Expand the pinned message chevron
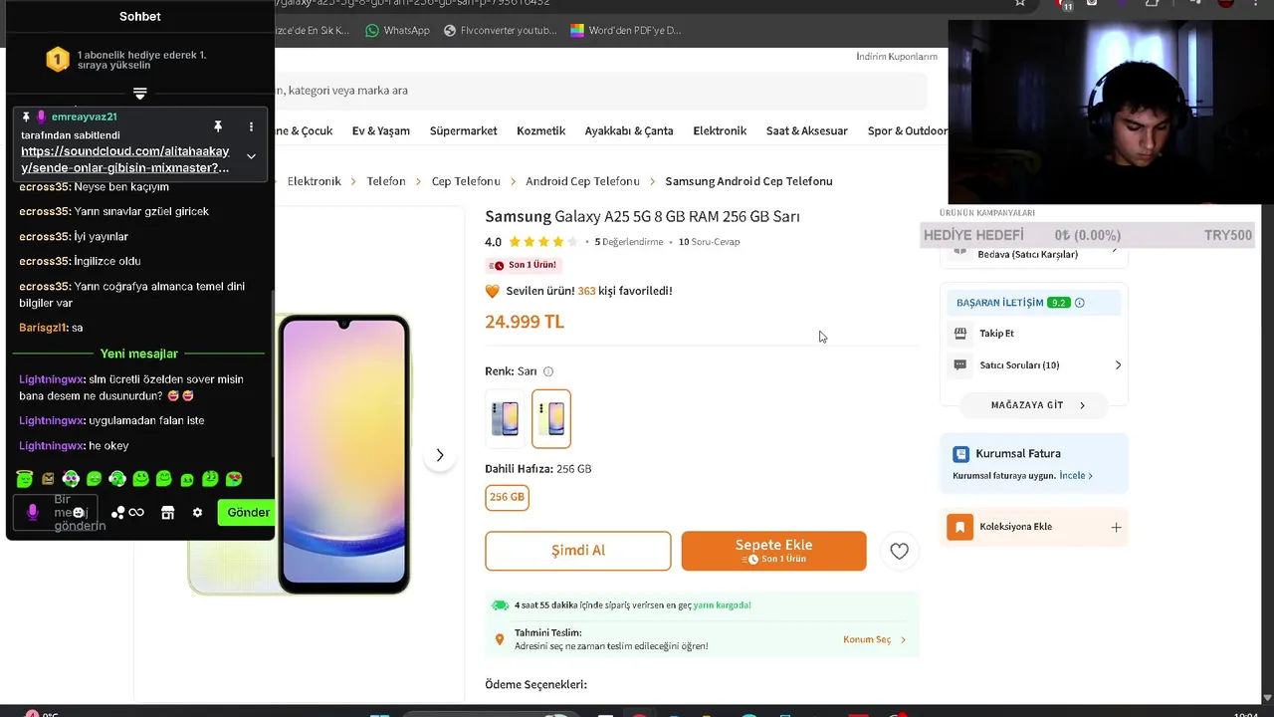The image size is (1274, 717). (251, 156)
